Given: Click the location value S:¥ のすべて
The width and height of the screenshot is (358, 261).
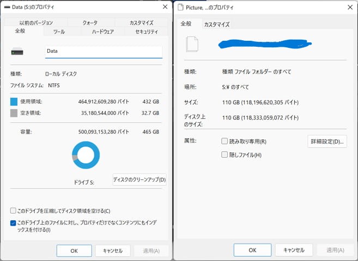Looking at the screenshot, I should [x=235, y=87].
